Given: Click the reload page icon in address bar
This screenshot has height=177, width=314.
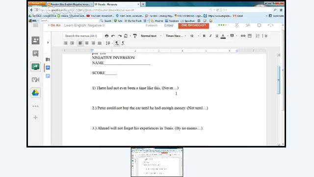Looking at the screenshot, I should click(218, 10).
